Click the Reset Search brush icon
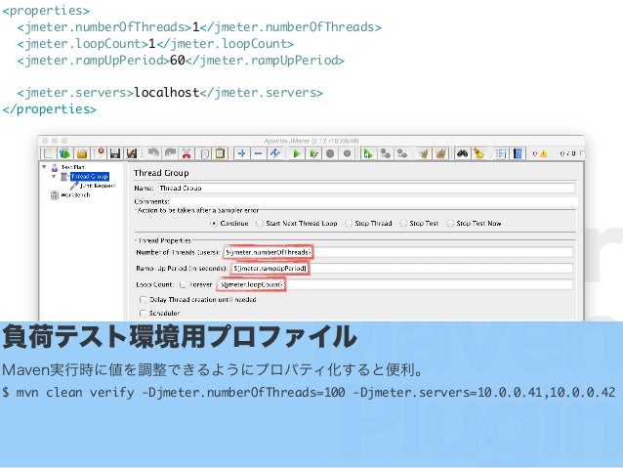The image size is (623, 468). 478,153
